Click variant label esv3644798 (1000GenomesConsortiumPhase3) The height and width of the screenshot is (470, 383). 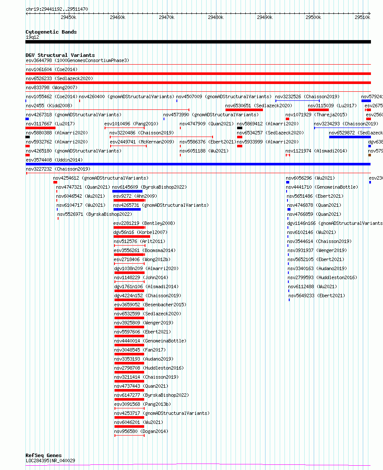(77, 60)
